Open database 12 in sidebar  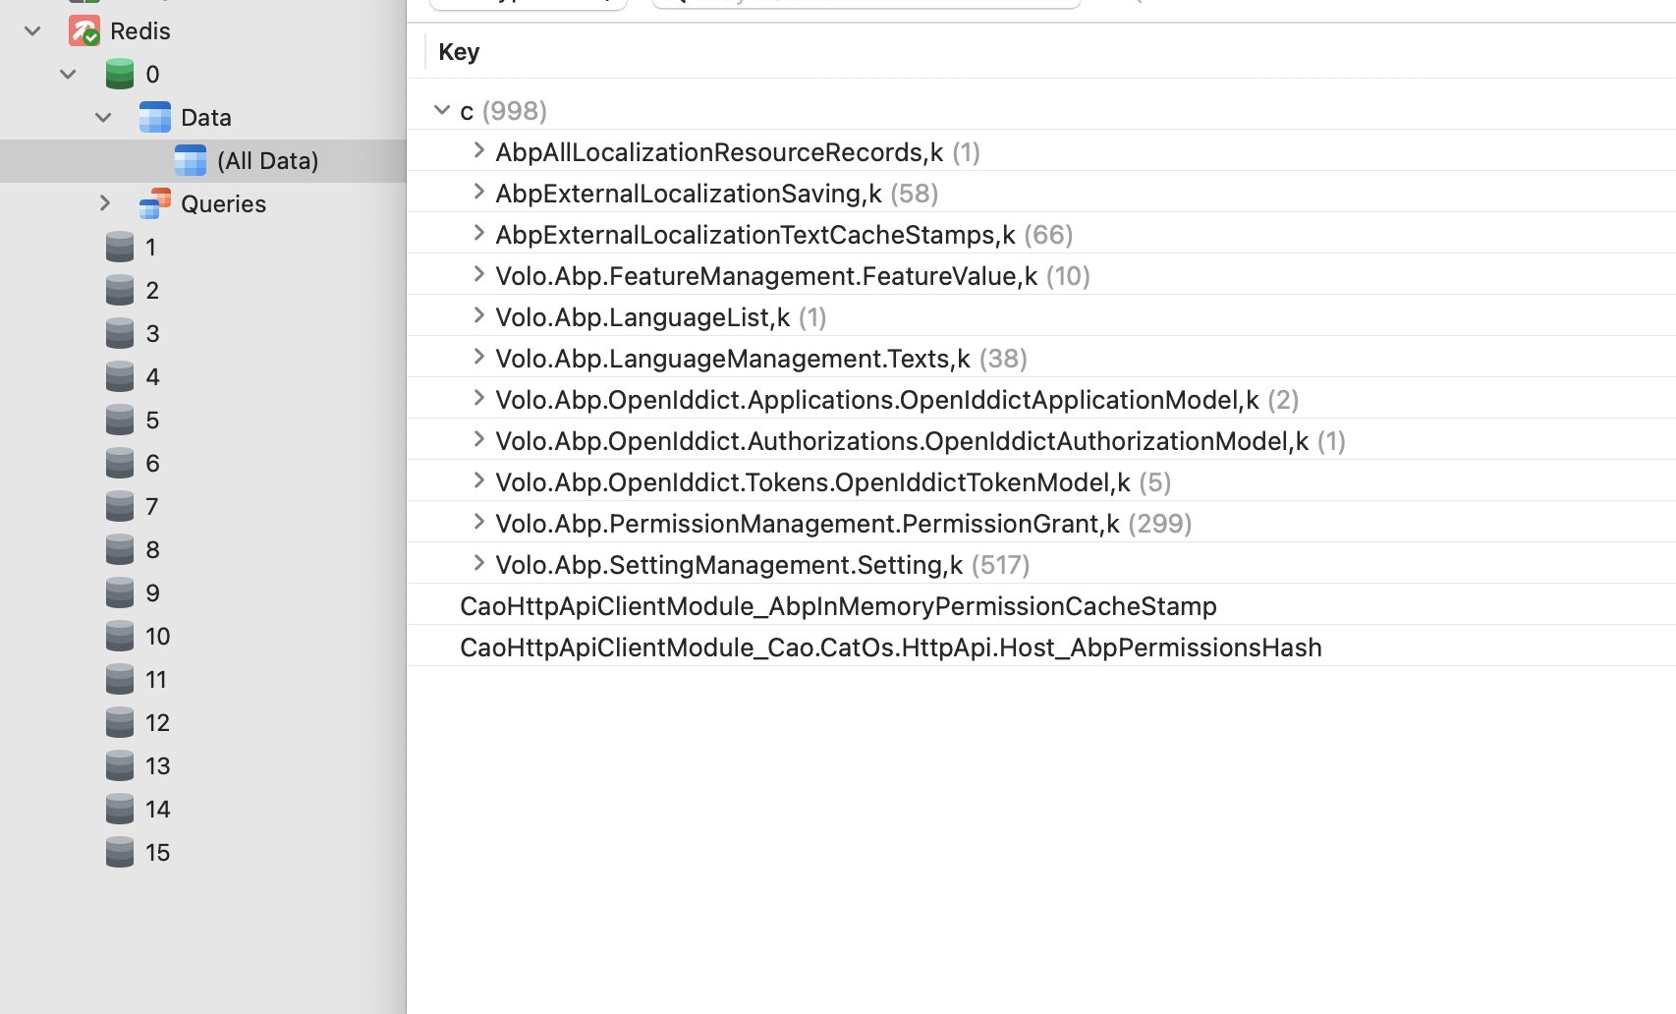point(156,722)
